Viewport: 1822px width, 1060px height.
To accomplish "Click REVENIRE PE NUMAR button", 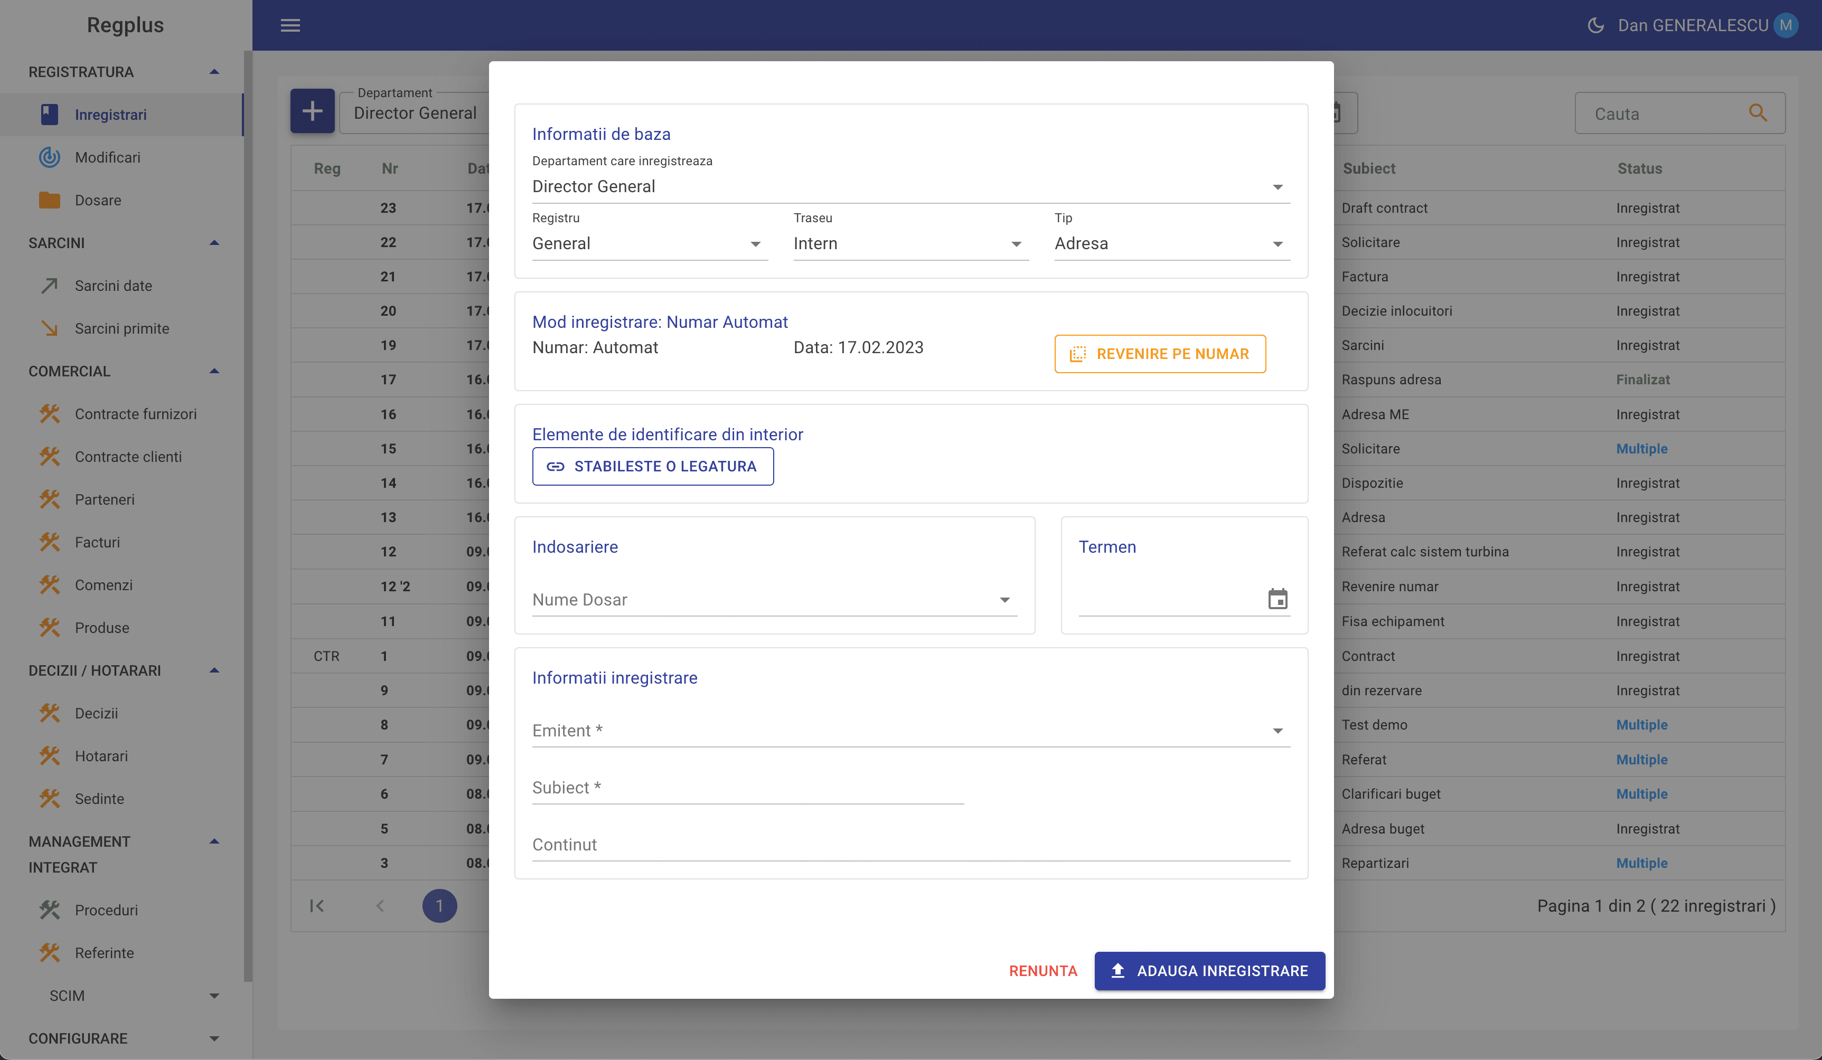I will [1160, 354].
